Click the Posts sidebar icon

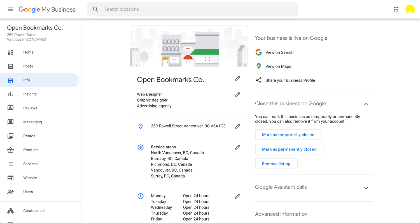[x=10, y=66]
